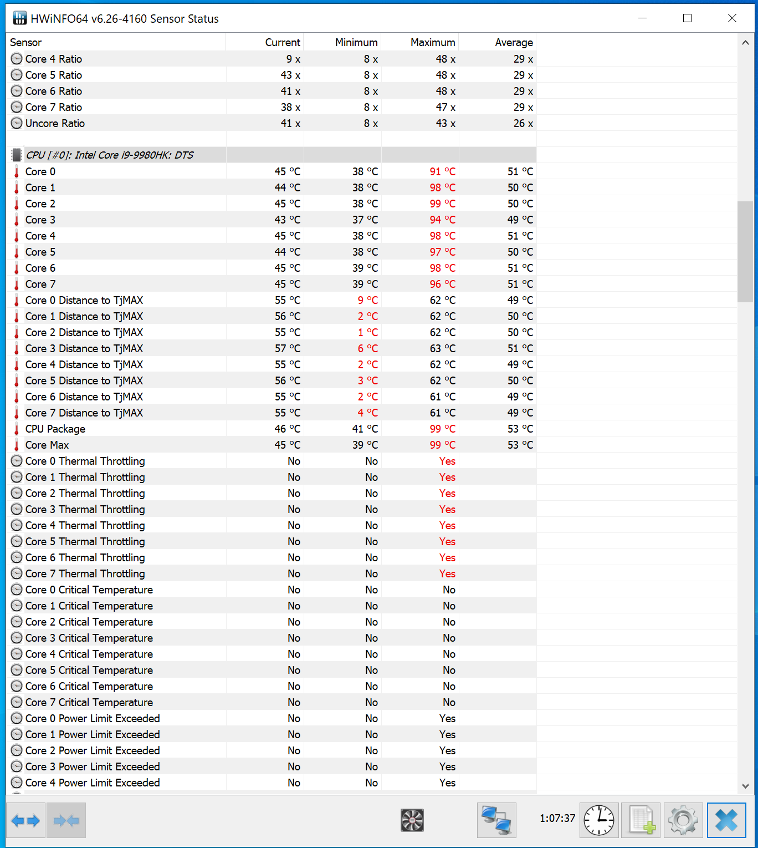This screenshot has width=758, height=848.
Task: Click gauge icon beside Core 7 Critical Temperature
Action: click(x=17, y=702)
